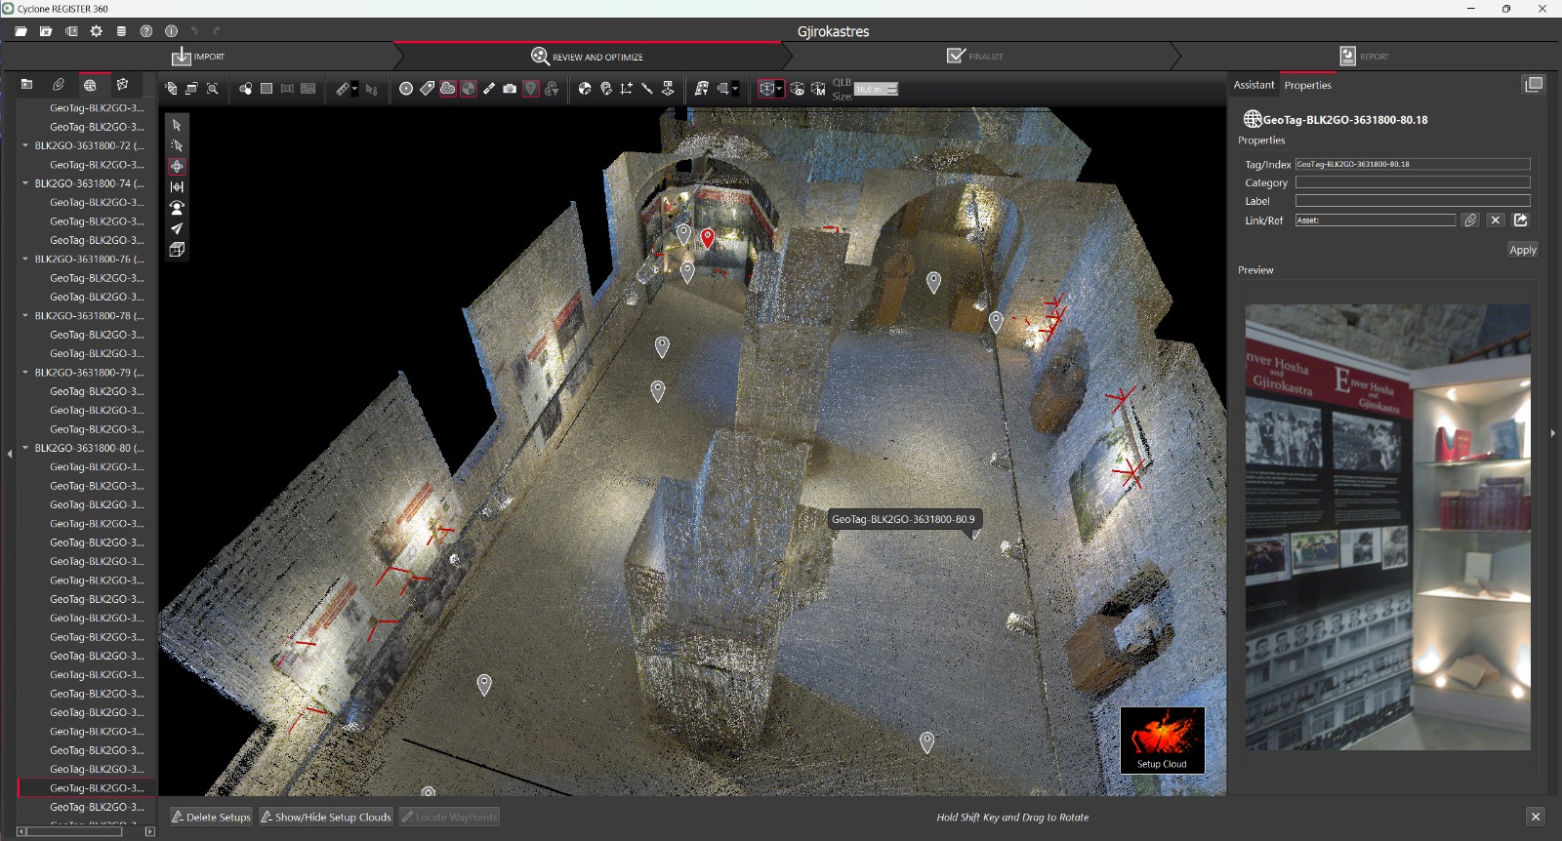
Task: Click the limit box cube tool
Action: pos(177,250)
